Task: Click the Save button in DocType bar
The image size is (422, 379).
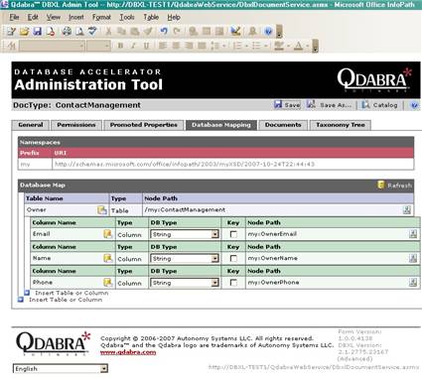Action: [287, 105]
